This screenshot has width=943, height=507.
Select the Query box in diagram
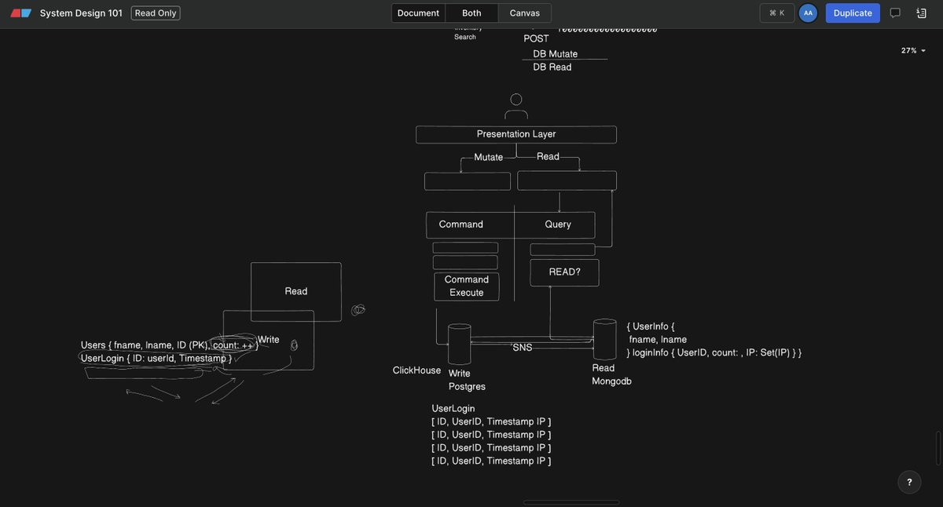pyautogui.click(x=555, y=224)
